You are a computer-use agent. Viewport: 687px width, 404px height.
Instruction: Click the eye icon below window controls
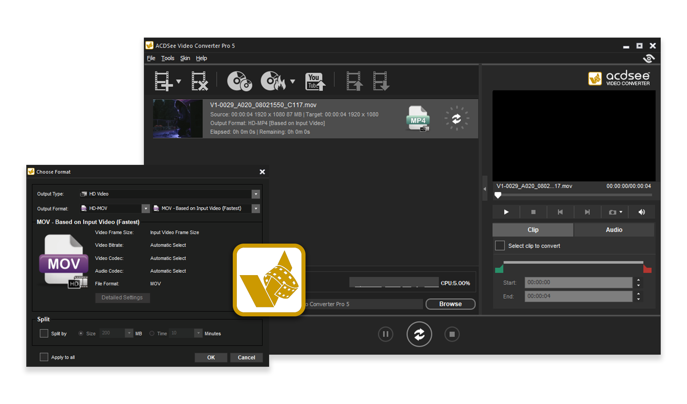pyautogui.click(x=649, y=59)
